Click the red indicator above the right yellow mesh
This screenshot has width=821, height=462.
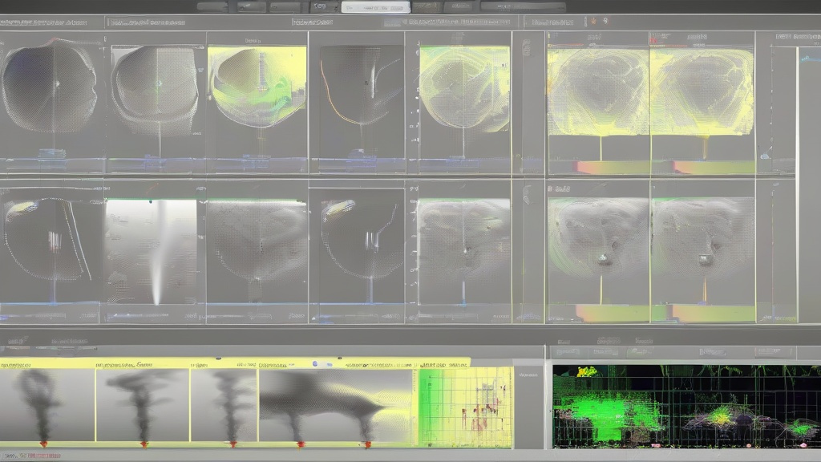[655, 38]
